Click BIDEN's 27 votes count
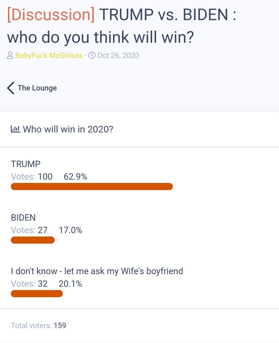 [43, 230]
